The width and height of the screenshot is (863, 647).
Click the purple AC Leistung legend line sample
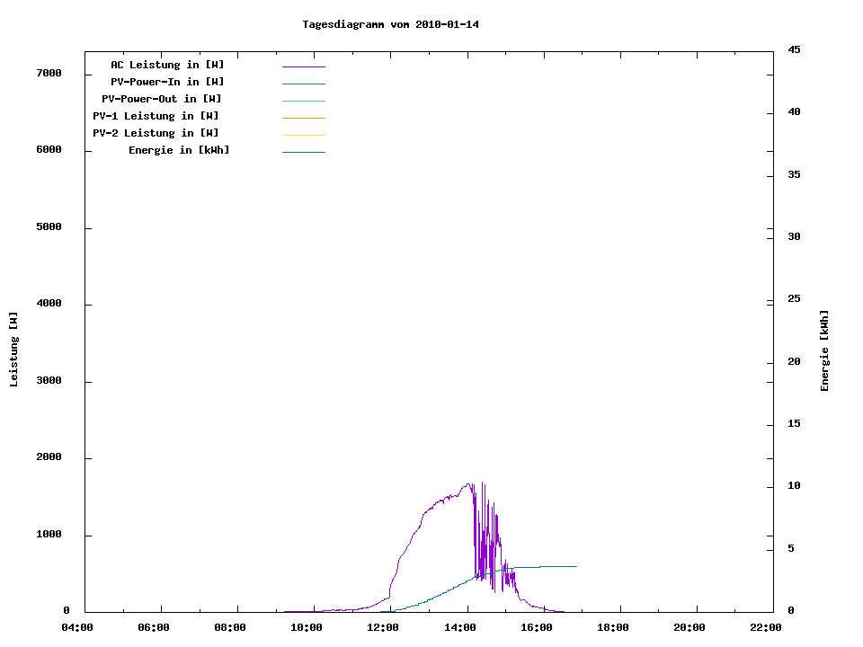303,66
